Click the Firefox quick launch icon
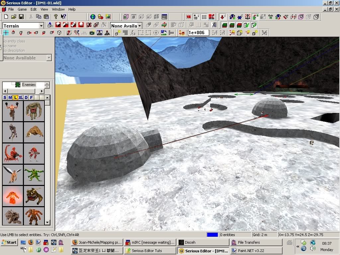The width and height of the screenshot is (340, 255). tap(31, 242)
